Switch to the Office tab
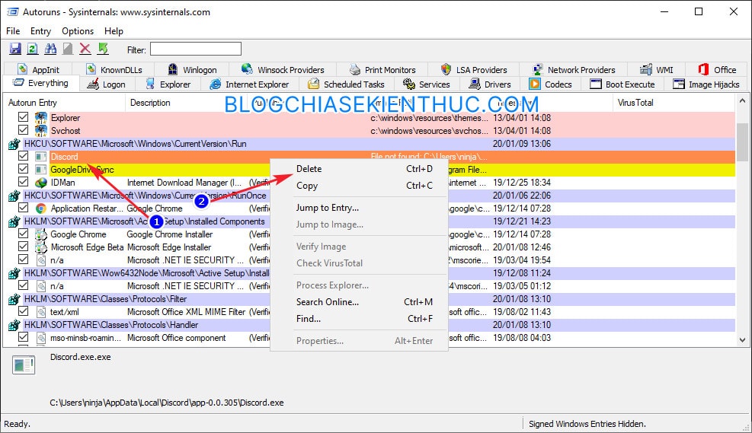The image size is (752, 433). [717, 70]
